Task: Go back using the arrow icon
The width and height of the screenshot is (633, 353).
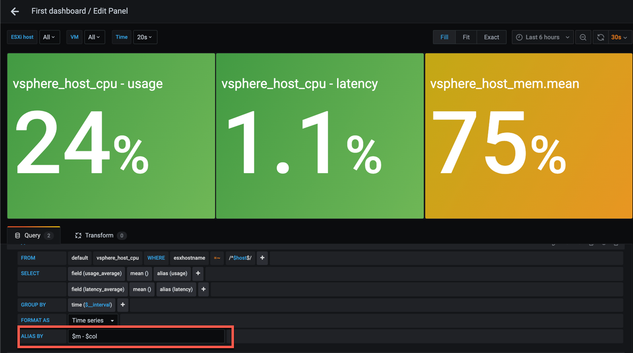Action: point(15,11)
